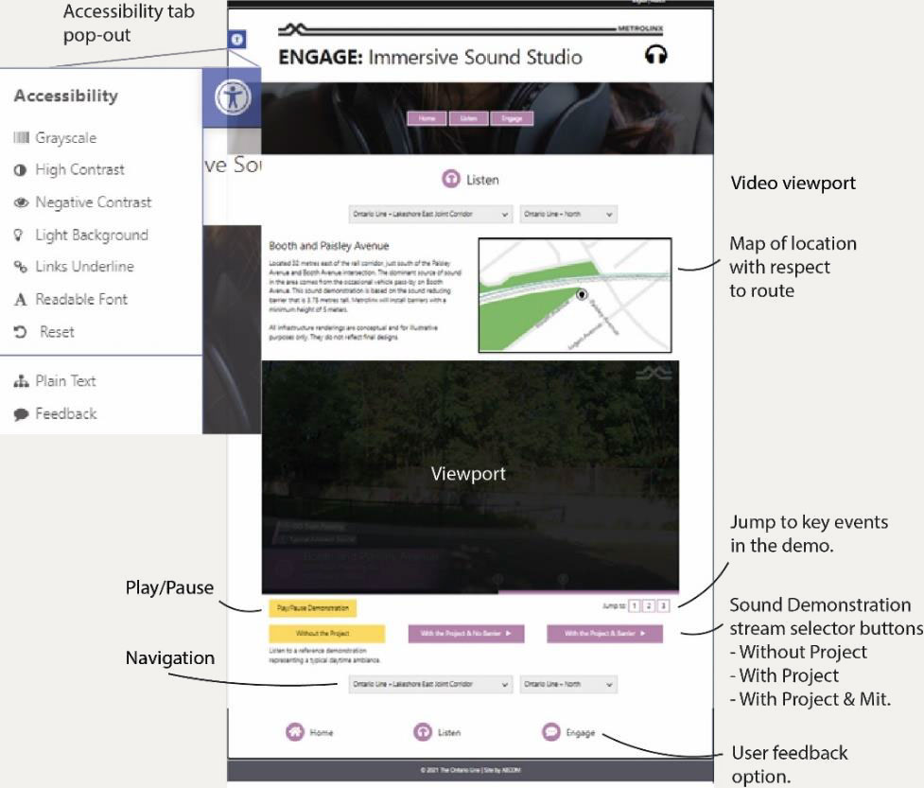Click the Engage speech bubble icon
This screenshot has height=788, width=924.
(x=550, y=732)
